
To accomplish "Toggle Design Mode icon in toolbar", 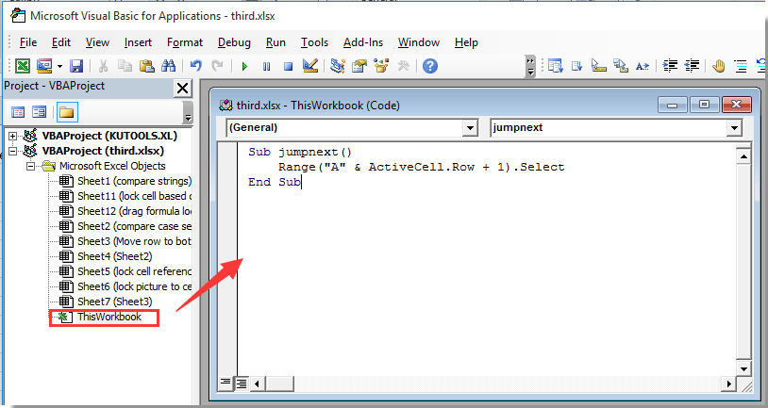I will (x=310, y=66).
